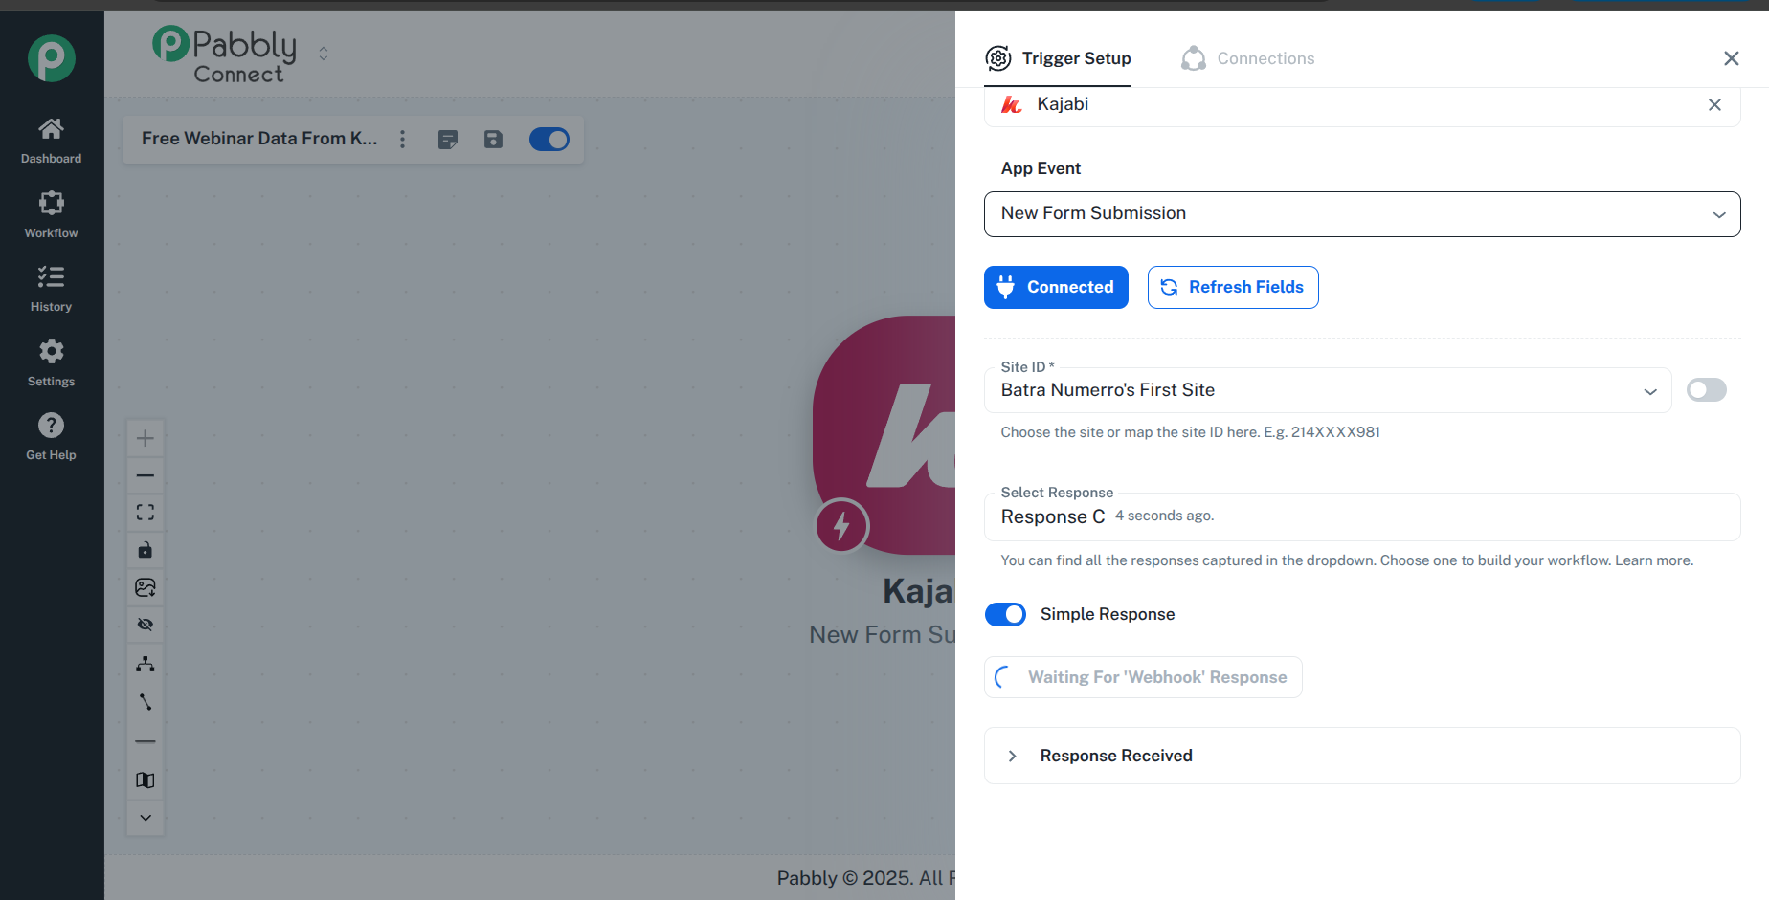1769x900 pixels.
Task: Open the App Event dropdown
Action: coord(1361,214)
